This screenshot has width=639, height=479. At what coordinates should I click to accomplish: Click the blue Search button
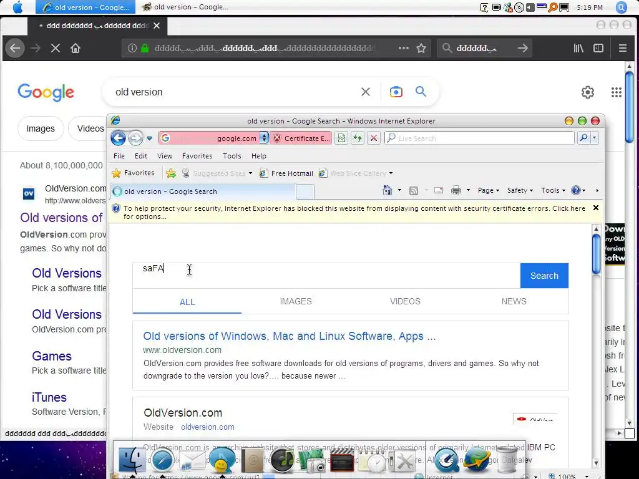click(x=544, y=276)
